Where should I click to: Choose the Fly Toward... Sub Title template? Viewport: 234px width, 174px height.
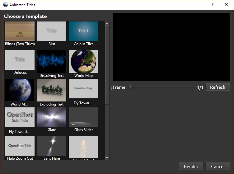[x=20, y=117]
